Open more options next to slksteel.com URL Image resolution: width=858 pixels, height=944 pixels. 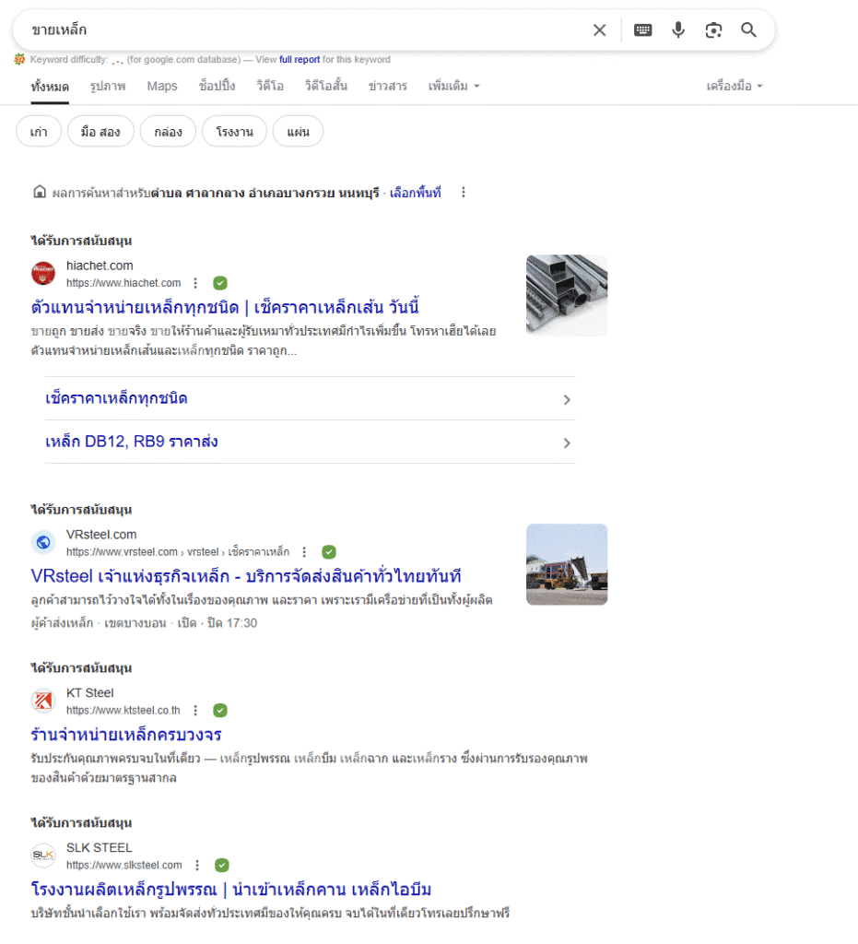click(197, 865)
